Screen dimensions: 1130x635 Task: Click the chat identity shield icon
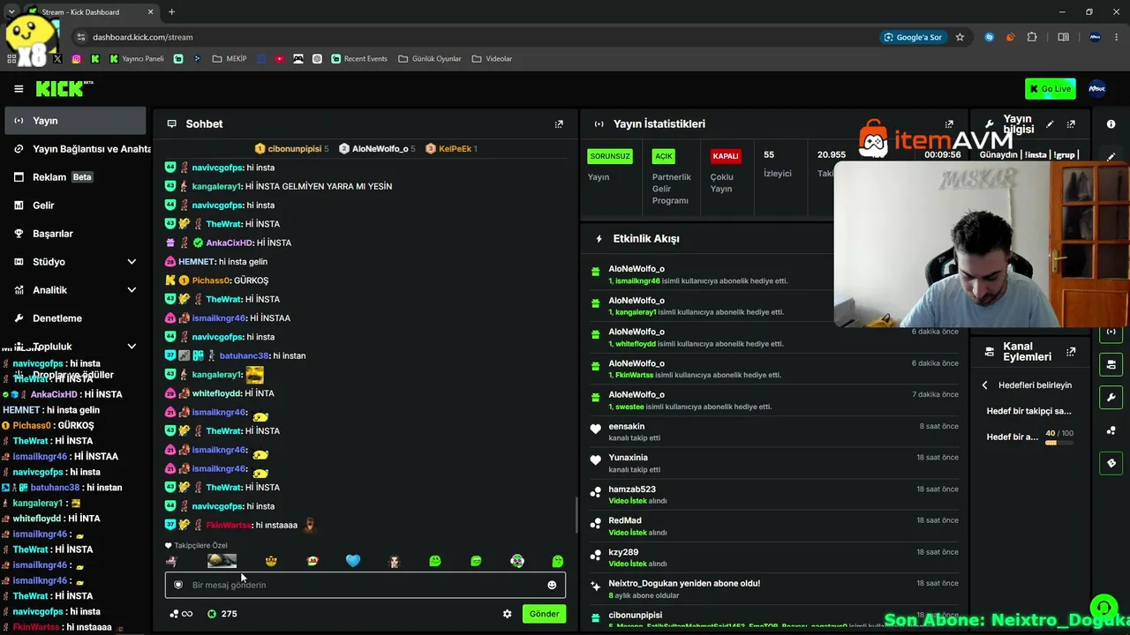click(178, 585)
